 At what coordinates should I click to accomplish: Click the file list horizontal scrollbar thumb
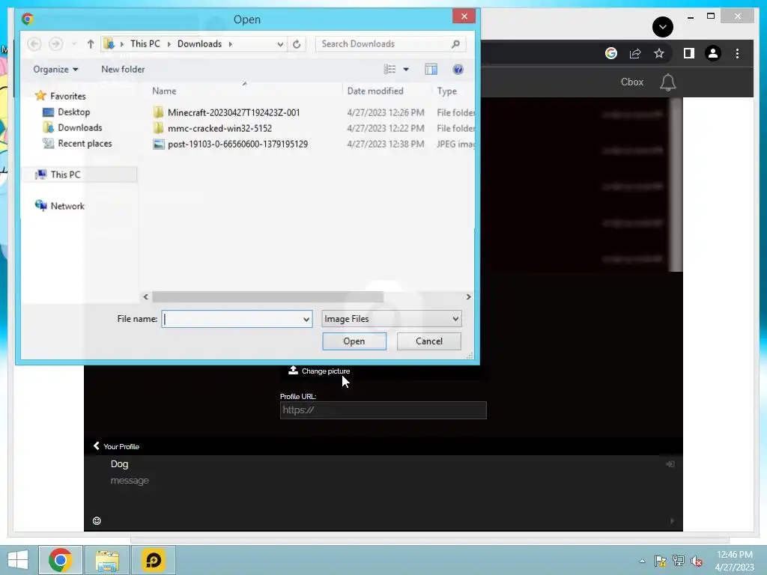pyautogui.click(x=267, y=296)
